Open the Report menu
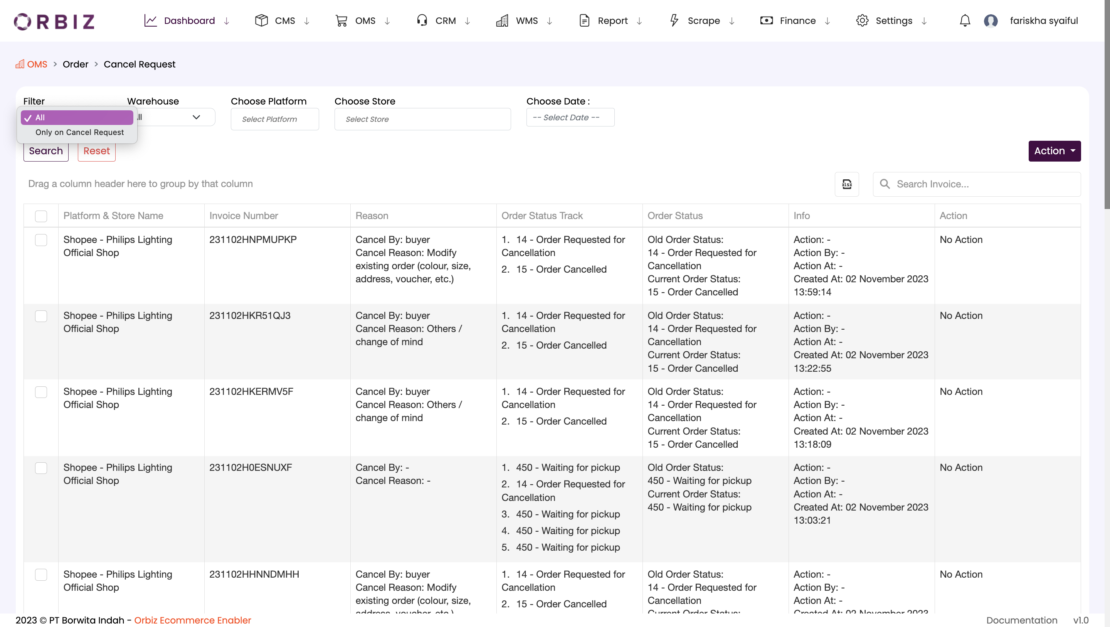1110x627 pixels. pos(612,21)
